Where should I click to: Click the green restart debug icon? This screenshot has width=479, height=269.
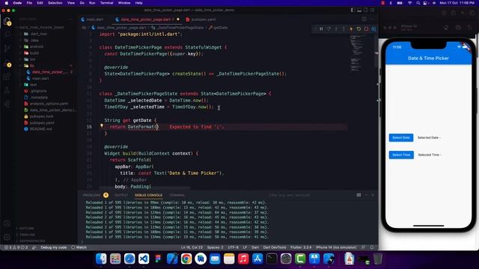click(x=359, y=29)
